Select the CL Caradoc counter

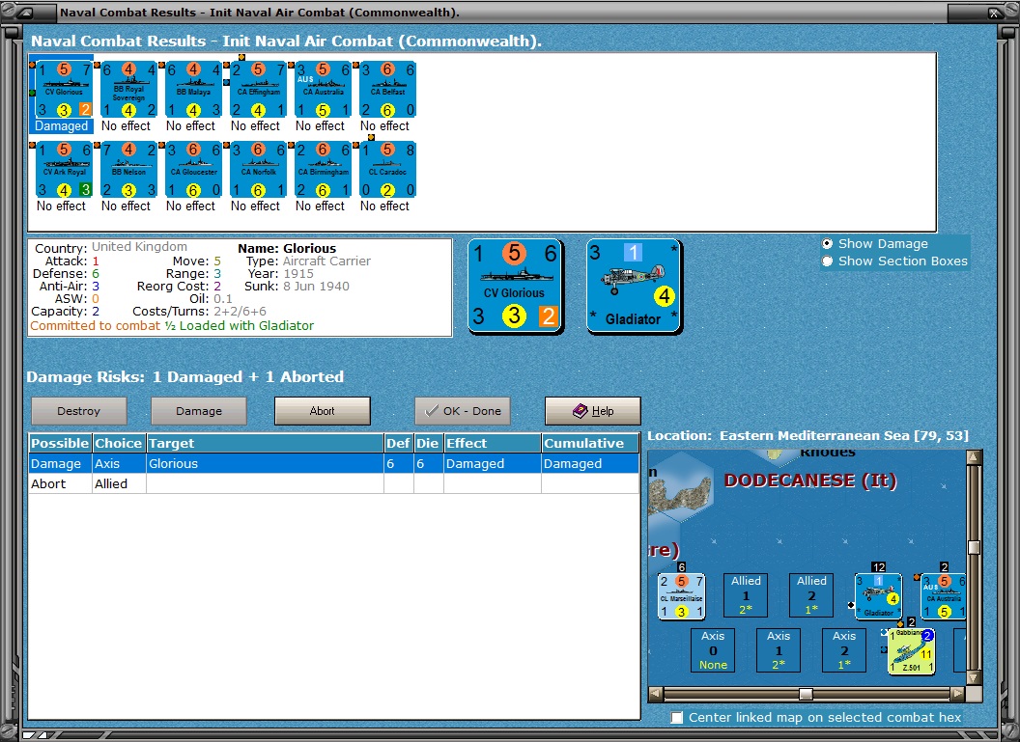coord(387,170)
